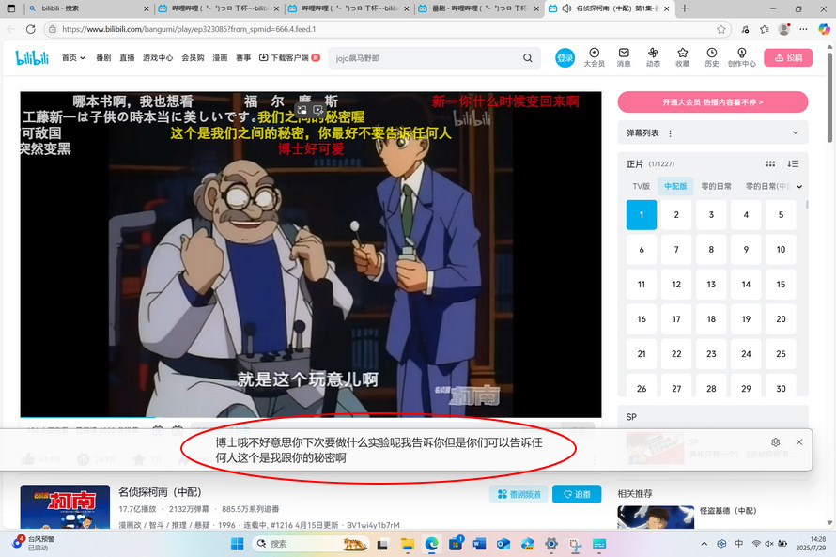Open live caption settings gear
This screenshot has width=836, height=557.
click(x=775, y=441)
